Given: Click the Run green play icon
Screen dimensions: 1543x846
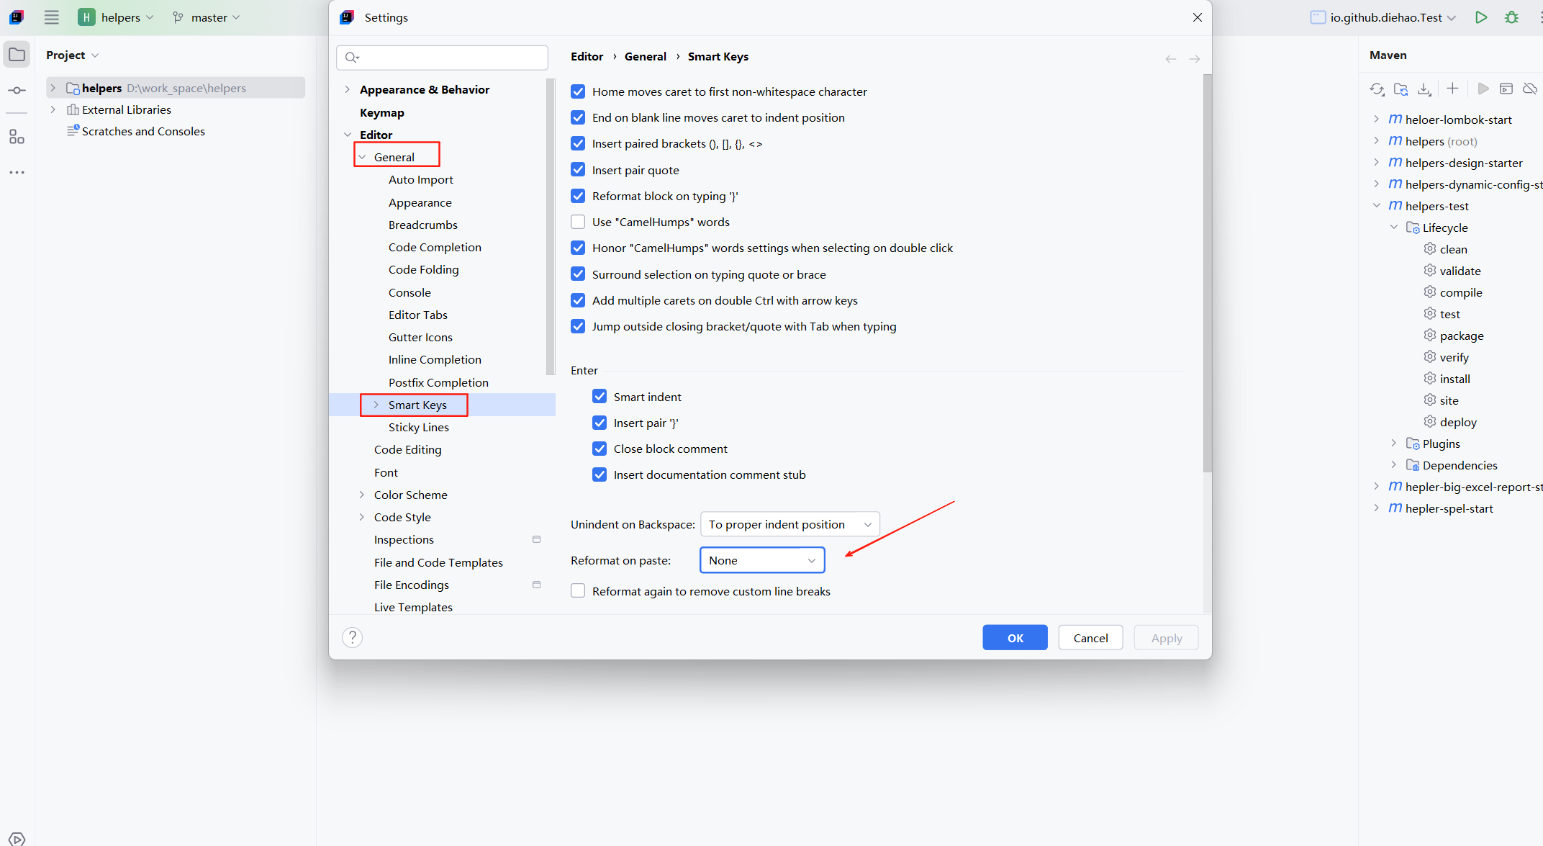Looking at the screenshot, I should pos(1481,17).
